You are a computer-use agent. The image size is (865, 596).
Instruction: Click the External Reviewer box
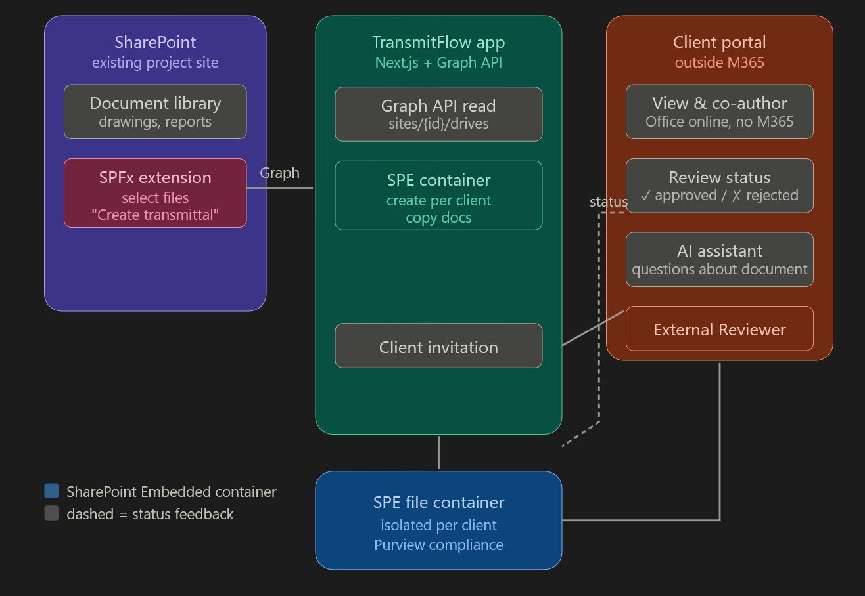[720, 328]
